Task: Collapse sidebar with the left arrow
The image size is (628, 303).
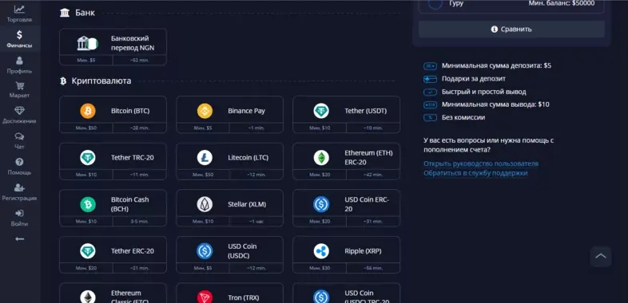Action: (19, 239)
